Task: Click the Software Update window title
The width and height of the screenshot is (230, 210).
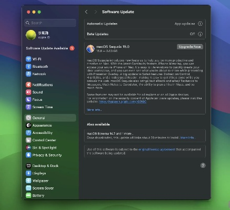Action: coord(118,12)
